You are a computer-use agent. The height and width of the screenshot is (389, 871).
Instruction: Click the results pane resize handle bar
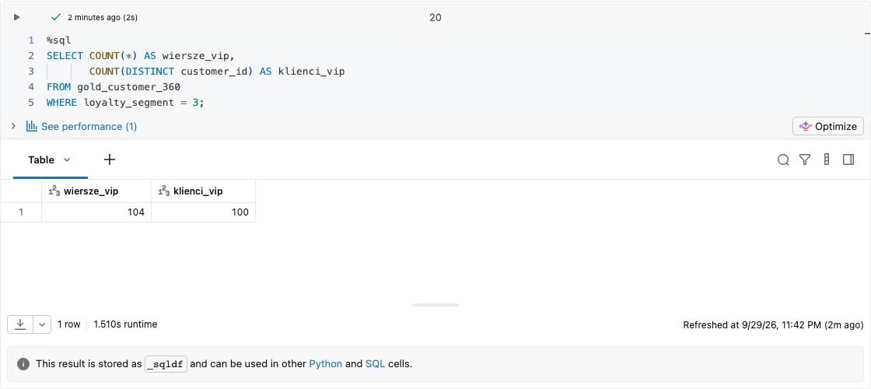[436, 305]
